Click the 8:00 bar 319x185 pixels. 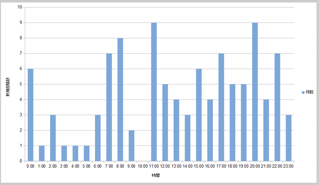click(120, 100)
